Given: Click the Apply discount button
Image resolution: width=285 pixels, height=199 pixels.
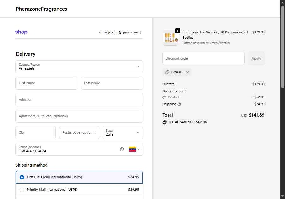Looking at the screenshot, I should click(x=256, y=58).
